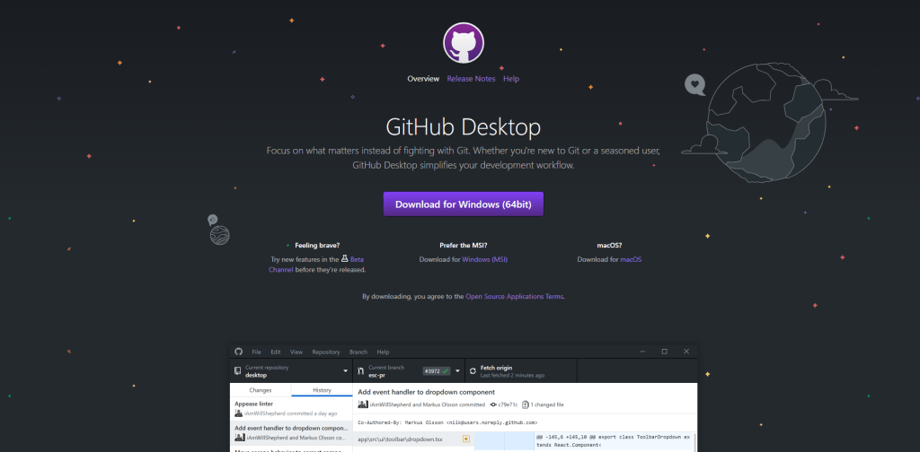Image resolution: width=920 pixels, height=452 pixels.
Task: Open the Help link in the top page navigation
Action: click(511, 78)
